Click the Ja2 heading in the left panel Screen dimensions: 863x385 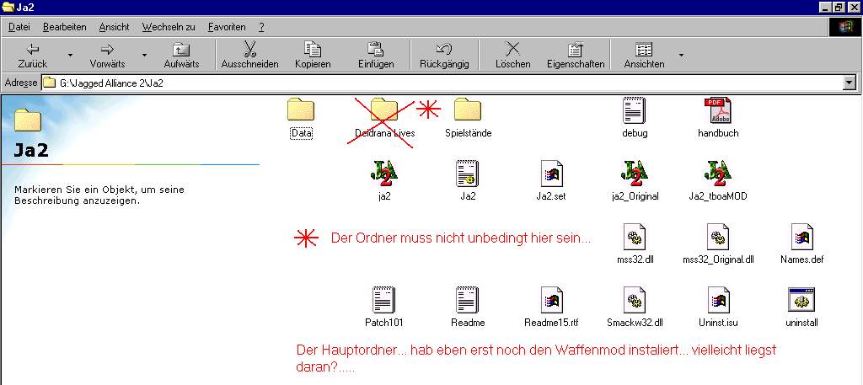[x=31, y=150]
